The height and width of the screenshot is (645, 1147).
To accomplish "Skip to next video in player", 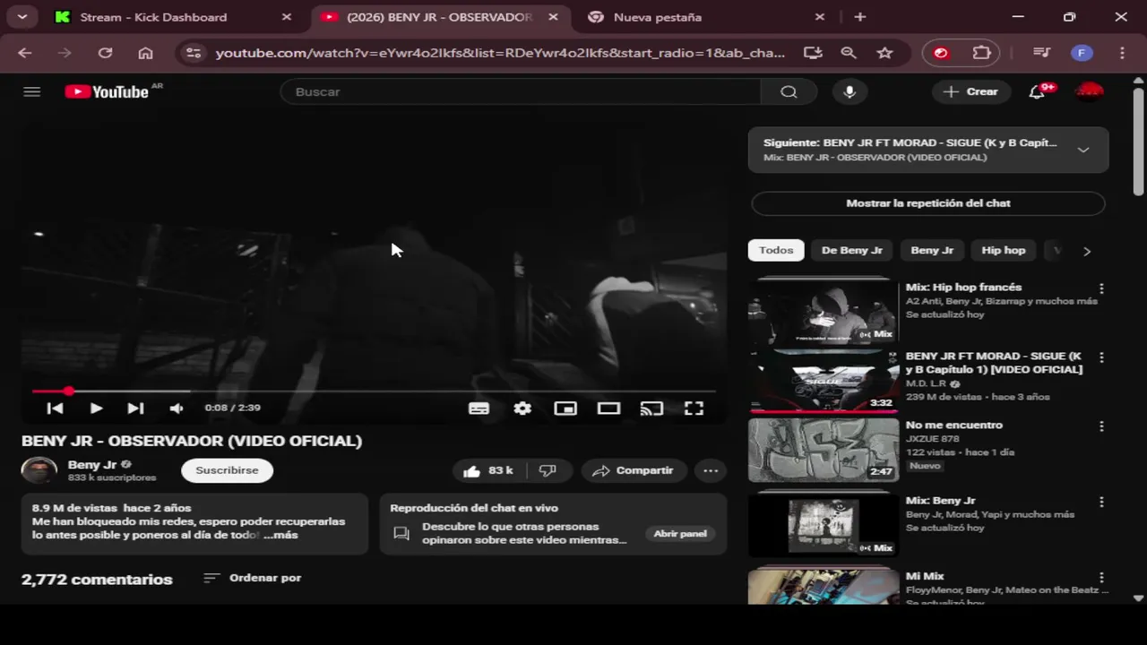I will (x=135, y=408).
